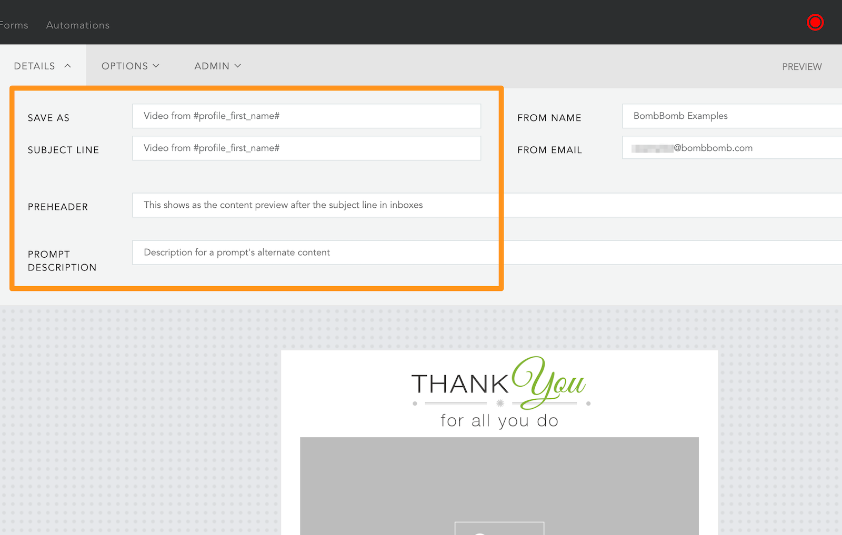Click 'for all you do' text
This screenshot has width=842, height=535.
pyautogui.click(x=499, y=421)
